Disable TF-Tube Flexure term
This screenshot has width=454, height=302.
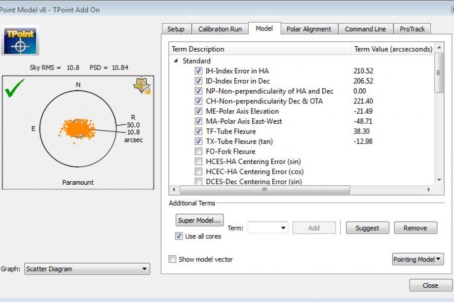coord(198,131)
